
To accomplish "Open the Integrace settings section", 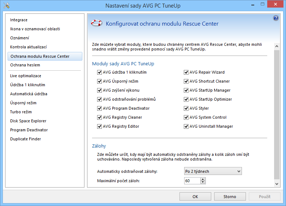I will [x=19, y=20].
